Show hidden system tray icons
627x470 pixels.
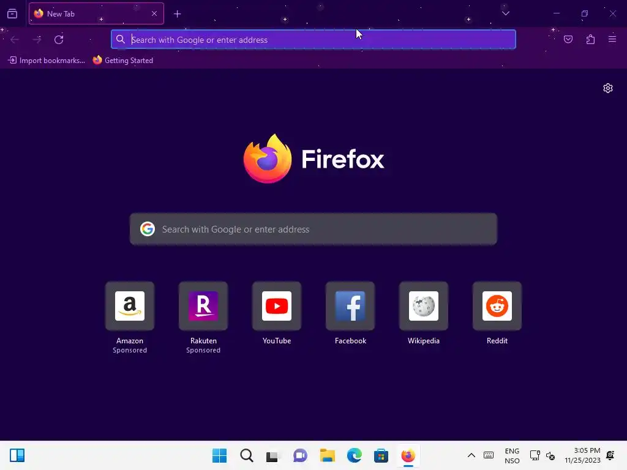(x=471, y=455)
